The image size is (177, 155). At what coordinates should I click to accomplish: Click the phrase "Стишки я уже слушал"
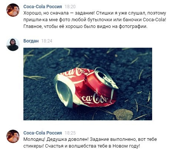click(120, 13)
